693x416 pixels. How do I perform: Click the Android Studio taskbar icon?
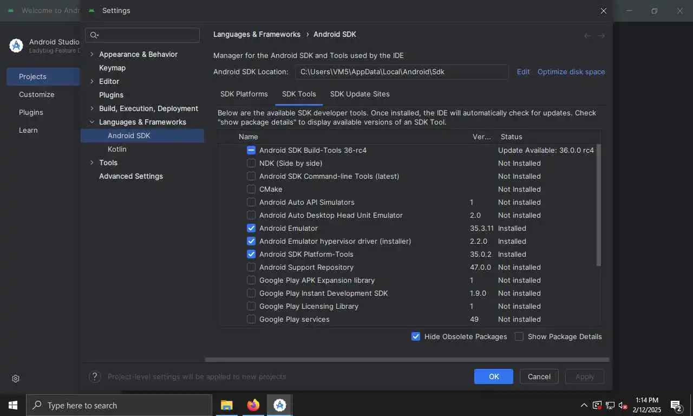279,405
